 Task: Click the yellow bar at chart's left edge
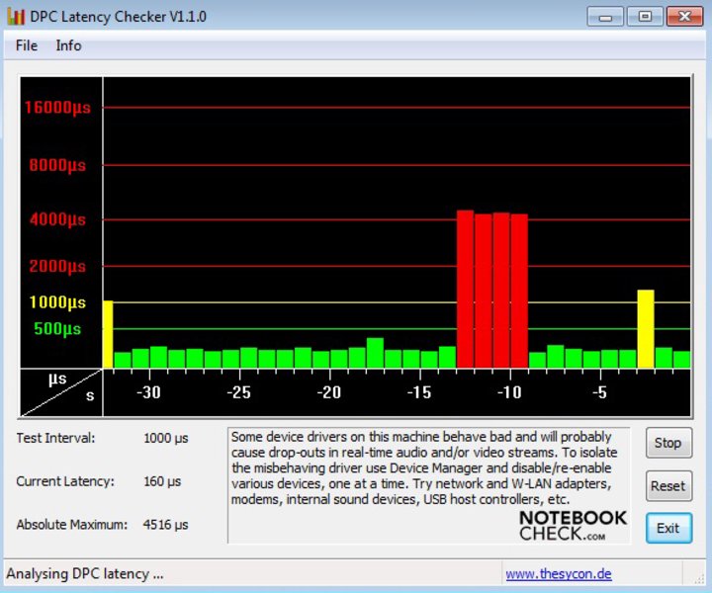108,334
